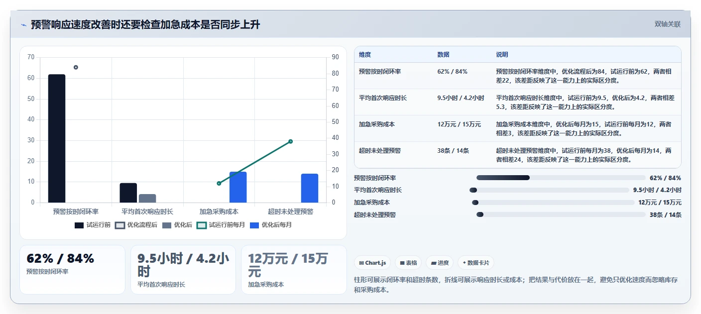
Task: Click the 加急采购成本 x-axis label
Action: (x=219, y=211)
